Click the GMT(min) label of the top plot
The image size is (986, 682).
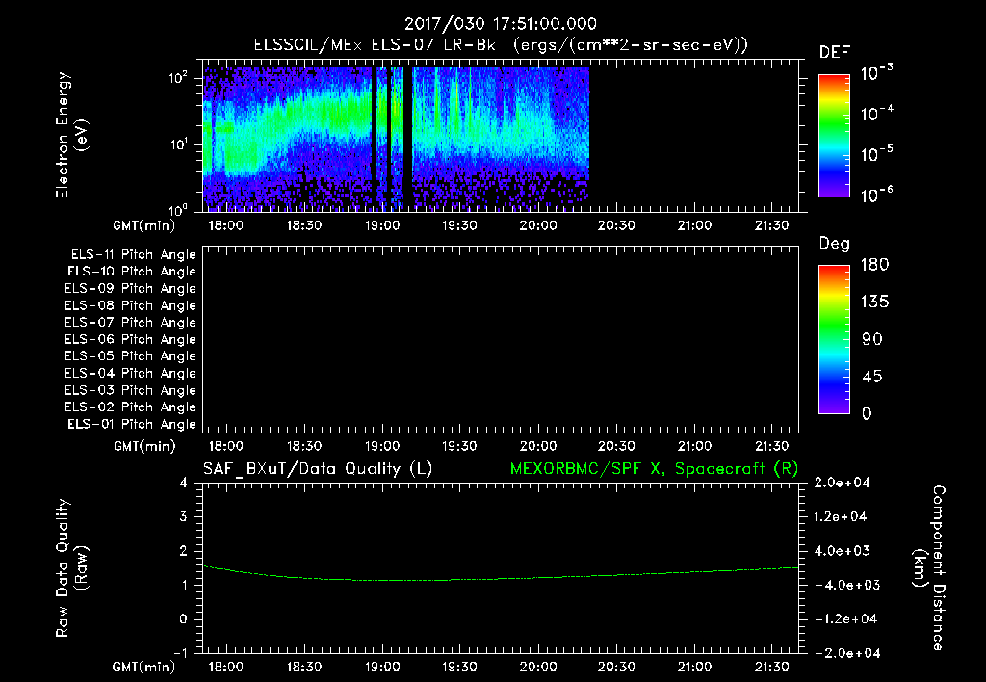pyautogui.click(x=144, y=225)
